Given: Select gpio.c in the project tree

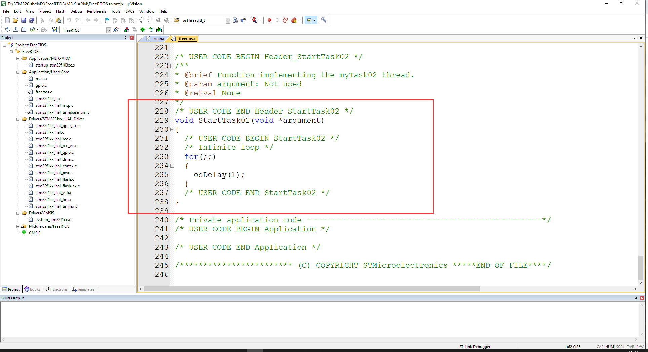Looking at the screenshot, I should [41, 85].
